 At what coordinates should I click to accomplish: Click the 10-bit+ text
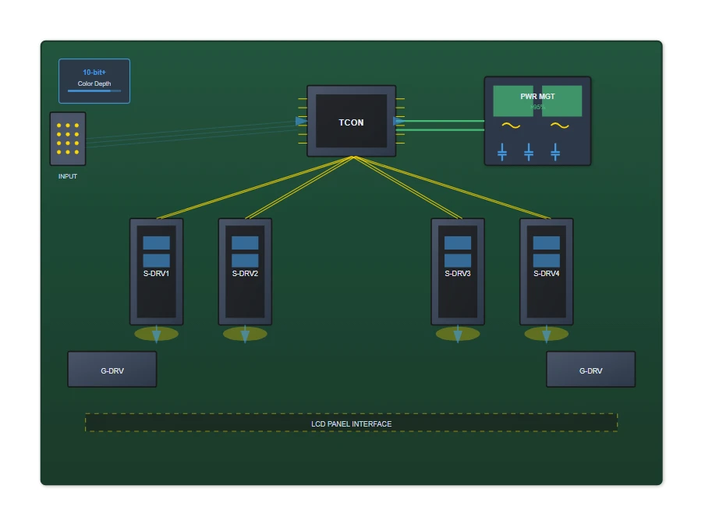point(94,72)
